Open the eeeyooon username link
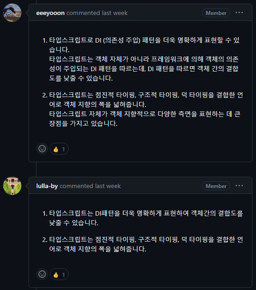256x290 pixels. point(50,13)
